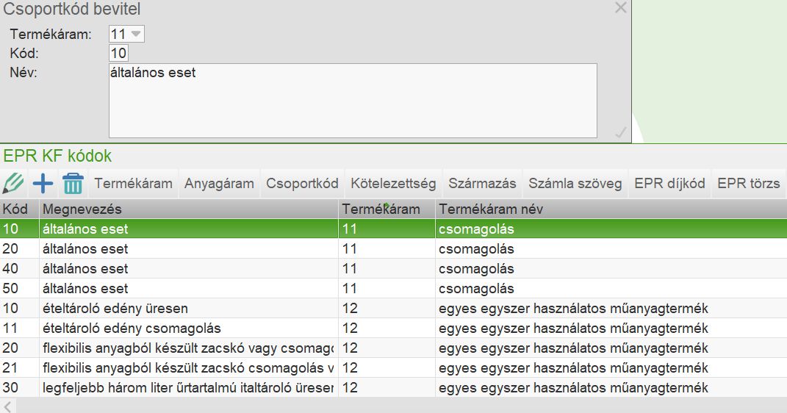Open the Kötelezettség tab
Screen dimensions: 787x413
393,184
